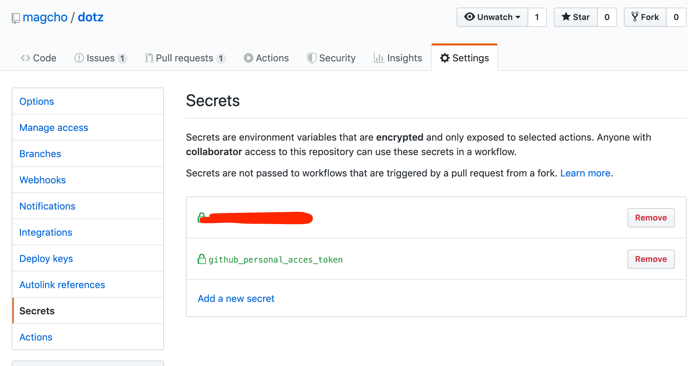Screen dimensions: 688x366
Task: Click the repository book icon beside magcho
Action: pyautogui.click(x=15, y=18)
